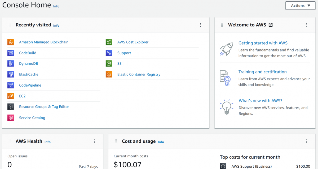Go to the S3 link
The image size is (318, 169).
(x=120, y=64)
